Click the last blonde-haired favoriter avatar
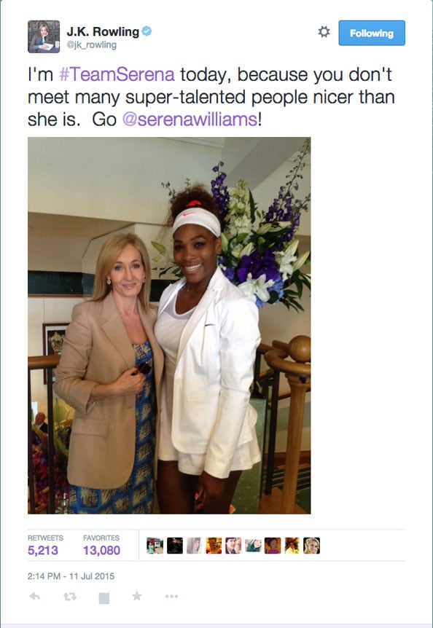Screen dimensions: 433x628 point(312,546)
